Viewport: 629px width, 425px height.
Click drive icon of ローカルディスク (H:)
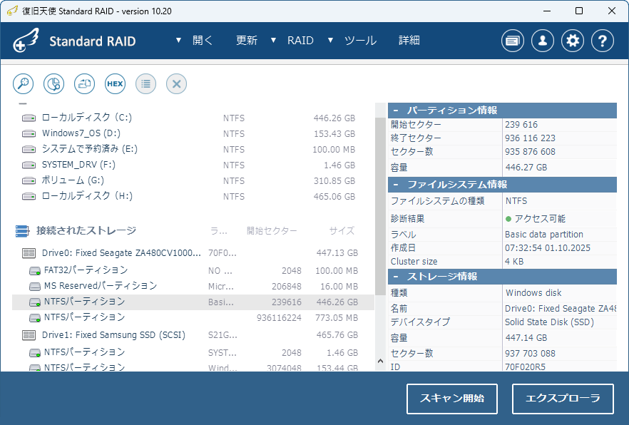coord(29,196)
